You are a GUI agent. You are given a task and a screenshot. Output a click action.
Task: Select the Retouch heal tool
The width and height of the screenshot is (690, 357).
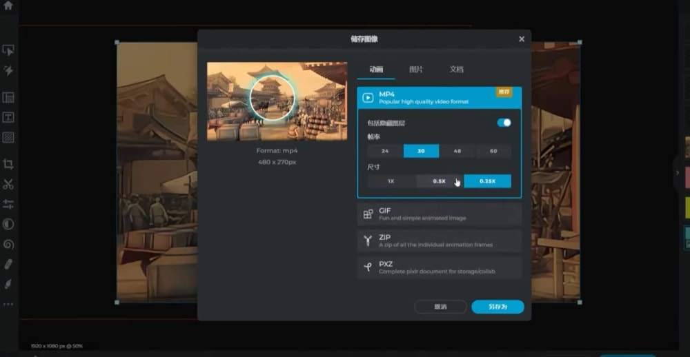[8, 264]
